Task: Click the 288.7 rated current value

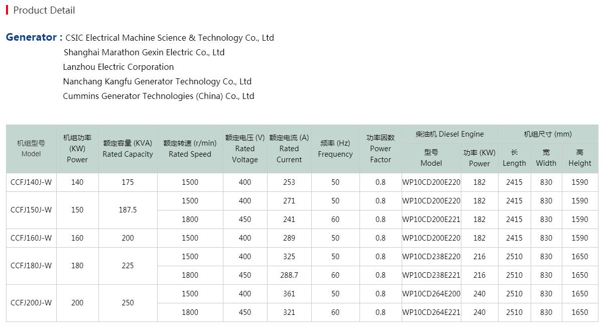Action: tap(289, 275)
